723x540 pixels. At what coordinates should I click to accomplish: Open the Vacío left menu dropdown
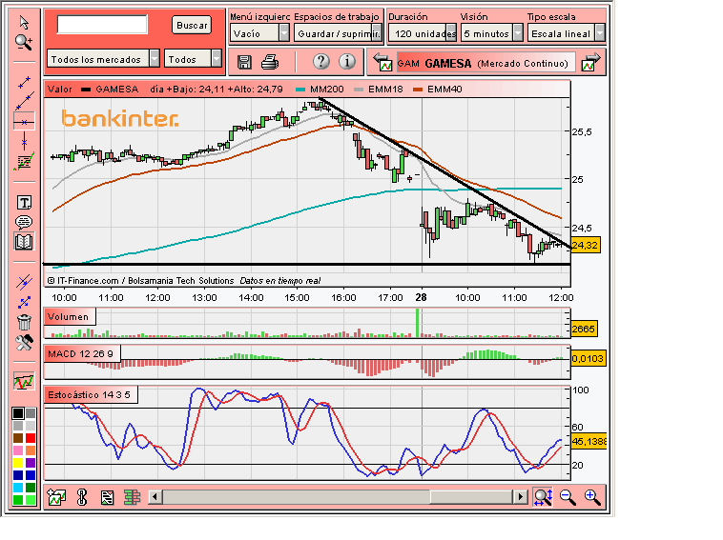[x=259, y=33]
